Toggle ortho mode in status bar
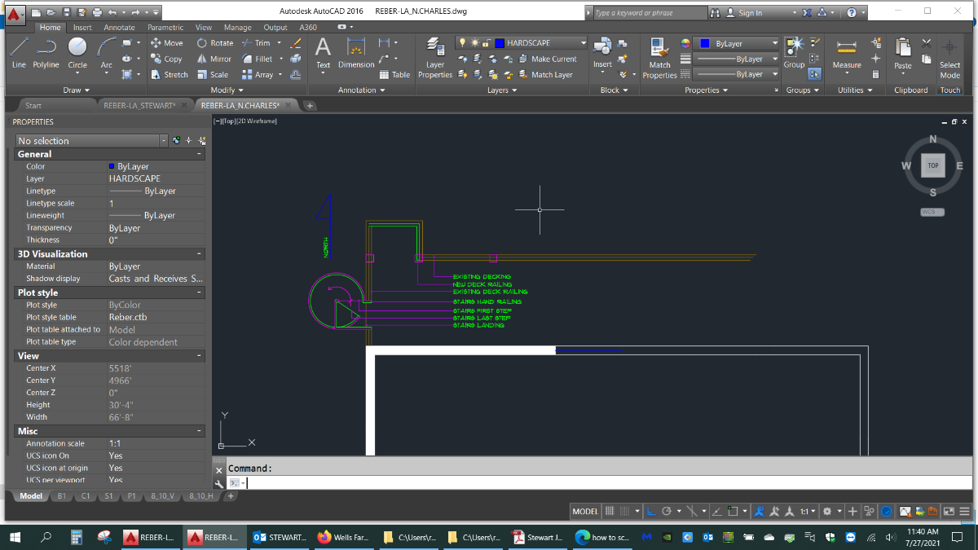The width and height of the screenshot is (978, 550). (651, 511)
